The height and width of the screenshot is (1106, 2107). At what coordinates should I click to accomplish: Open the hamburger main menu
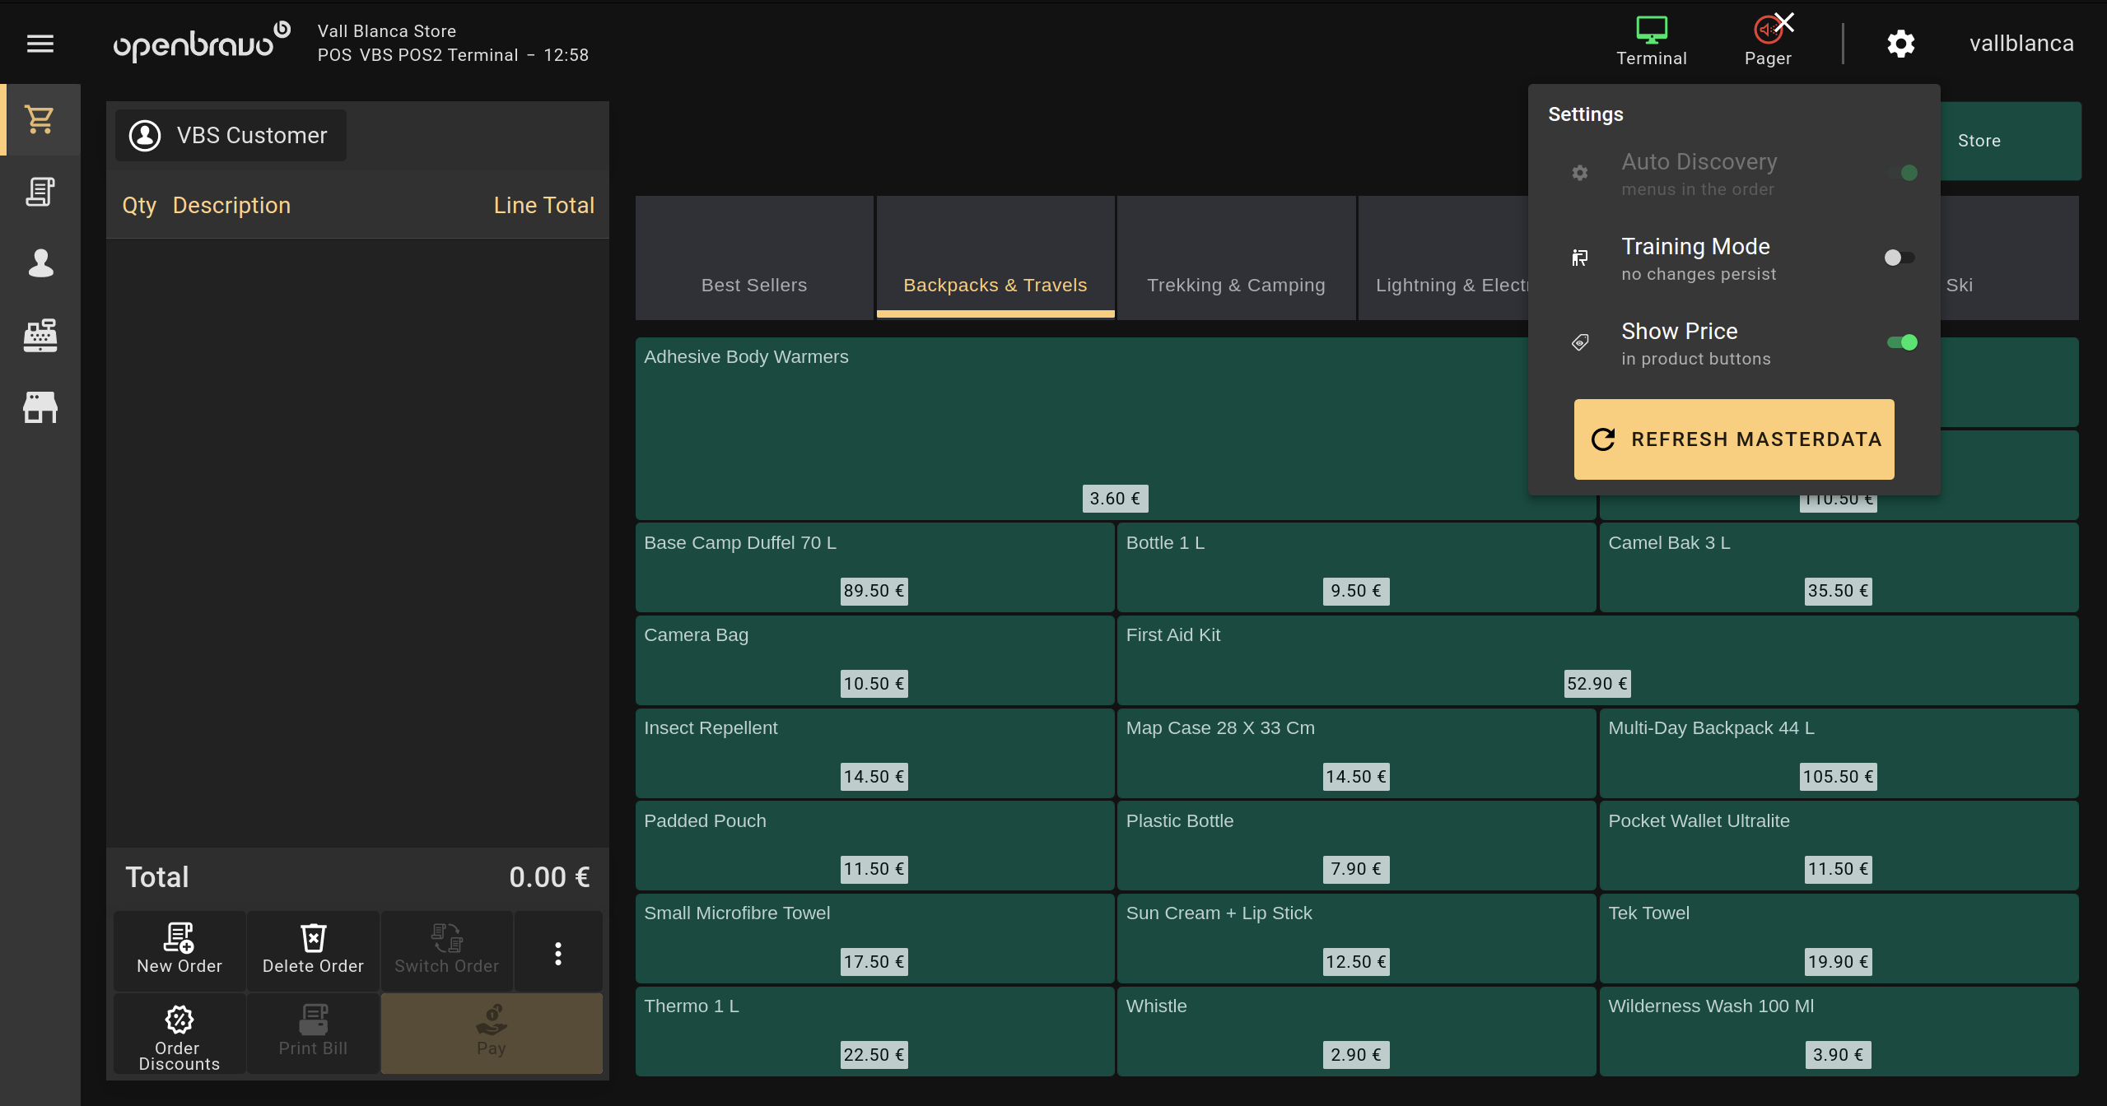(40, 44)
